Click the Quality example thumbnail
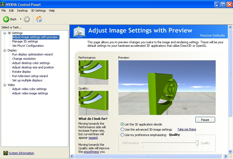This screenshot has height=159, width=233. [94, 103]
